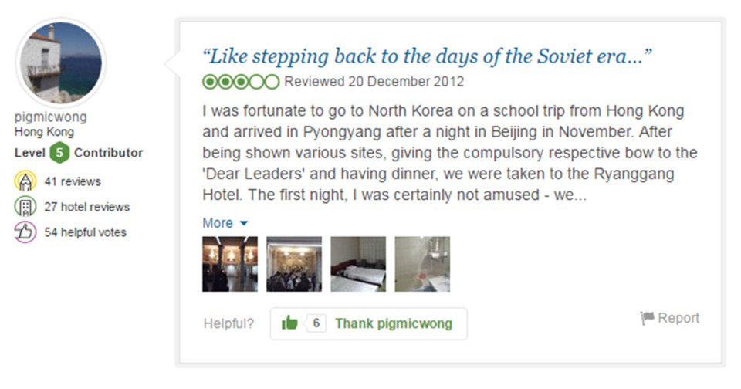Click the pigmicwong username link
The image size is (741, 389).
[51, 117]
